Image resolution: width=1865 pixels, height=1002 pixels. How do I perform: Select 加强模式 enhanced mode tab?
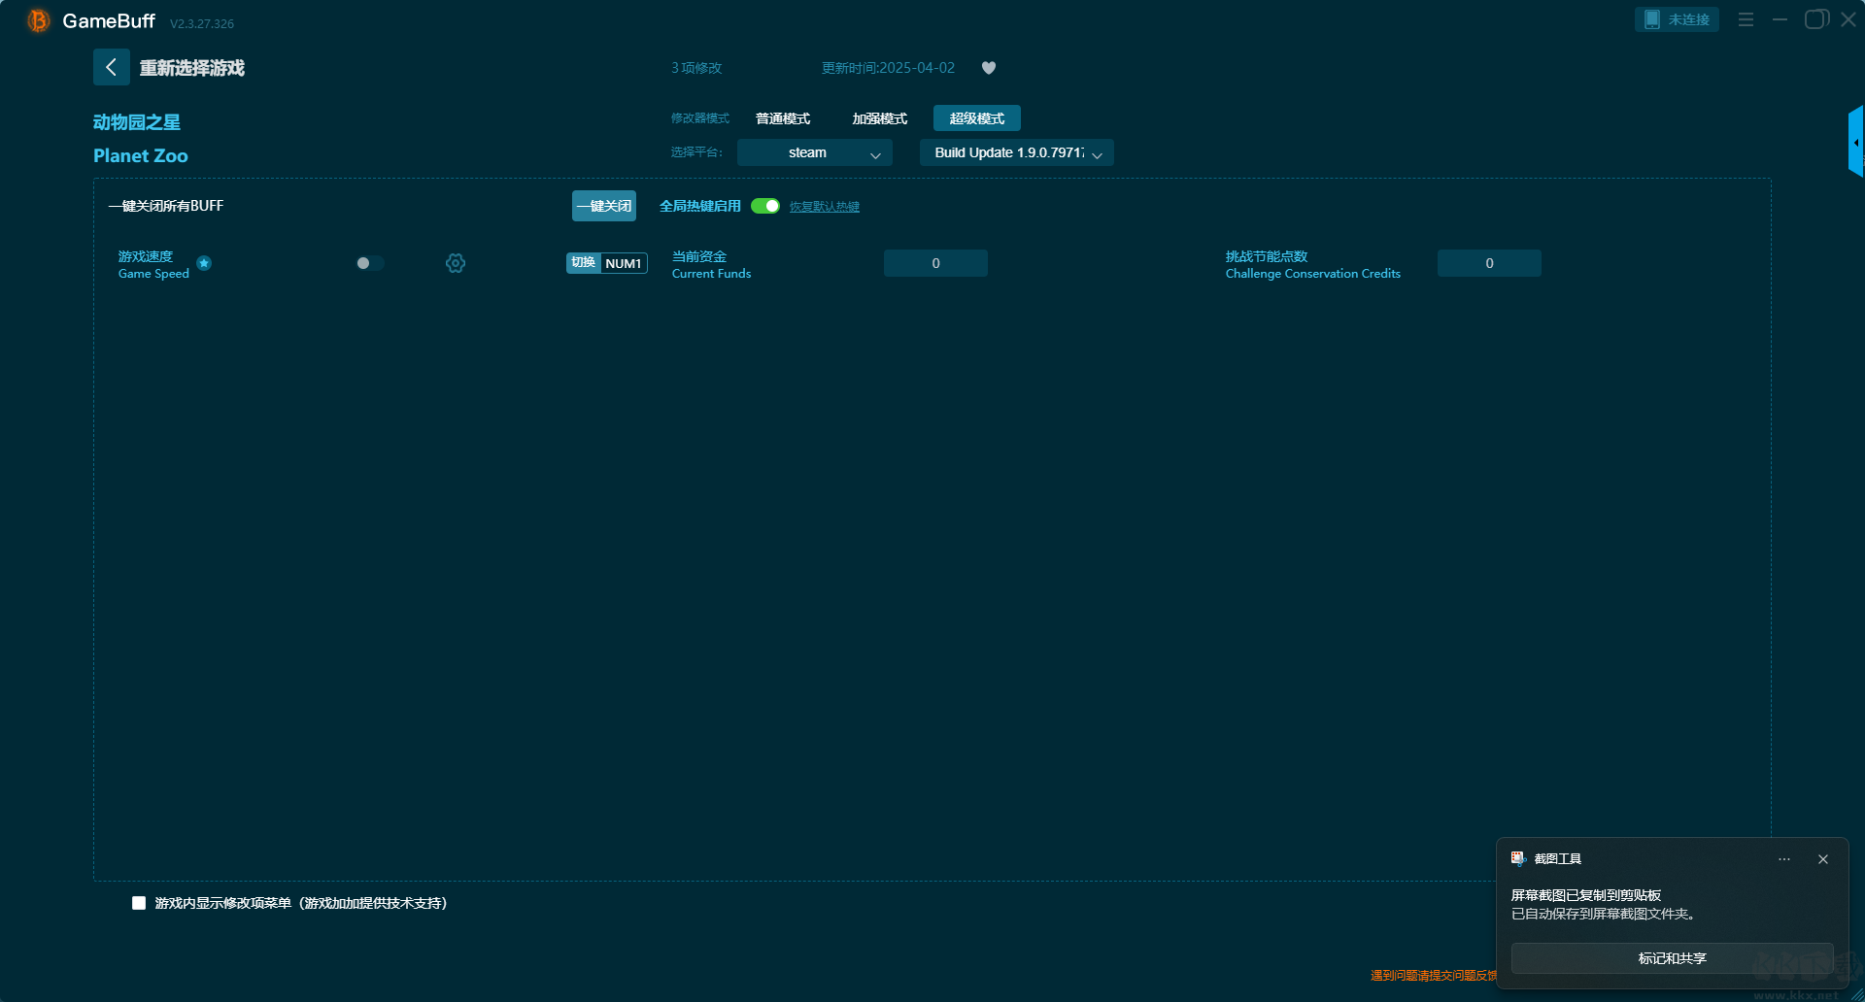click(x=880, y=118)
